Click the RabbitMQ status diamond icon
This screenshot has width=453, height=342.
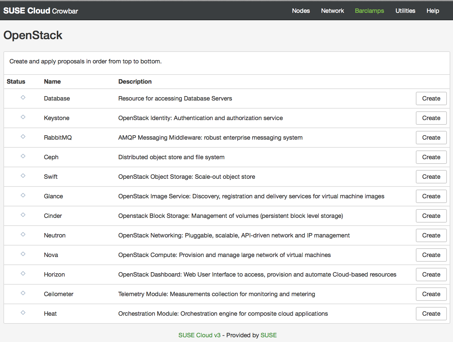coord(23,137)
